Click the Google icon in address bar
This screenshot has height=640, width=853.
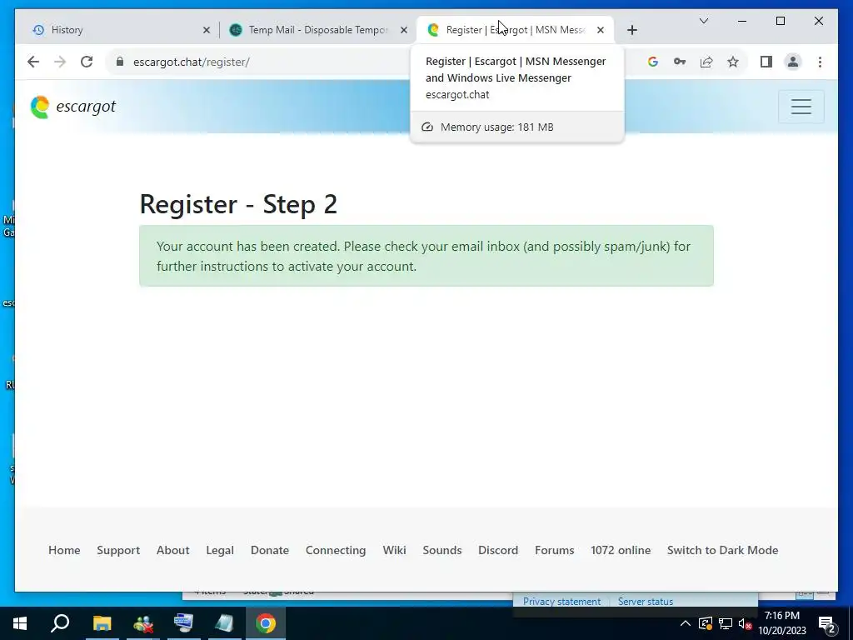[653, 62]
